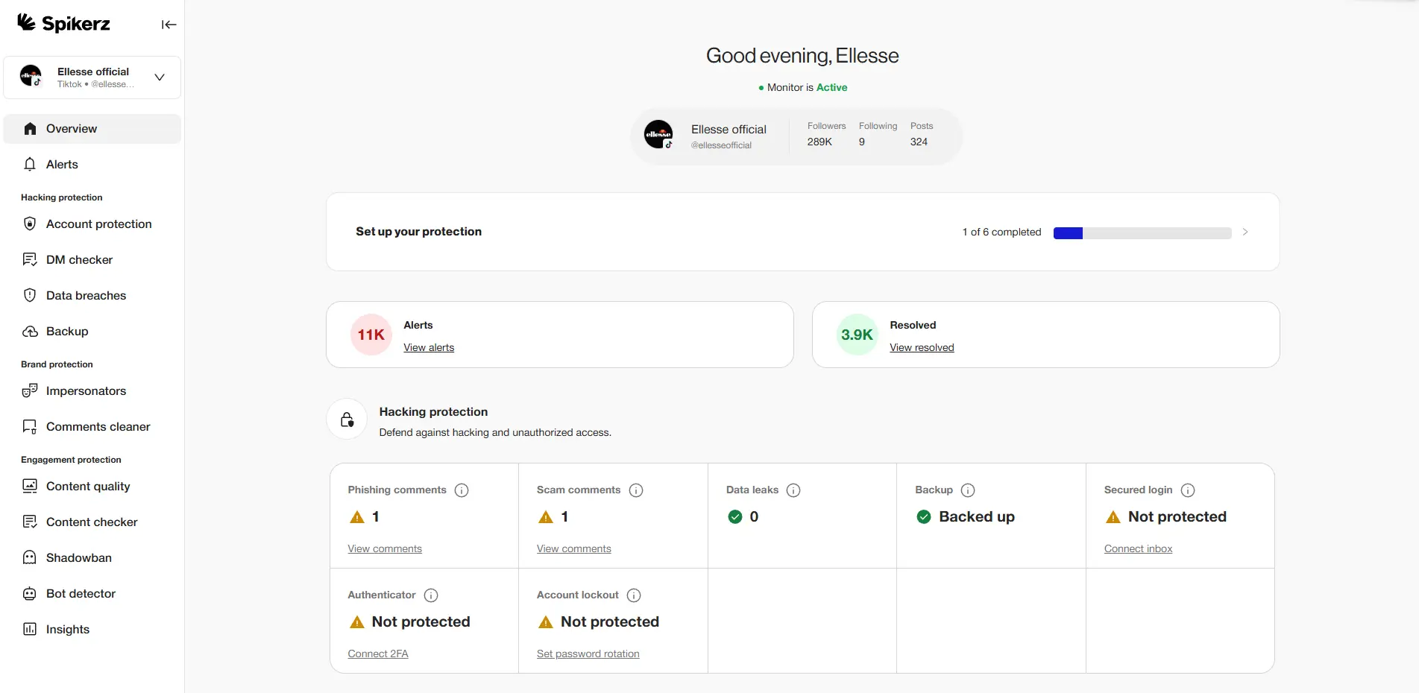Open Shadowban section

92,558
